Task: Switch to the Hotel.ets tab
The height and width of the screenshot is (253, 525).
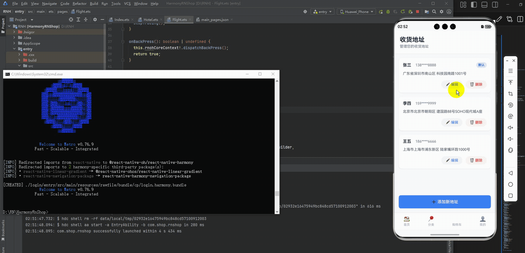Action: coord(150,20)
